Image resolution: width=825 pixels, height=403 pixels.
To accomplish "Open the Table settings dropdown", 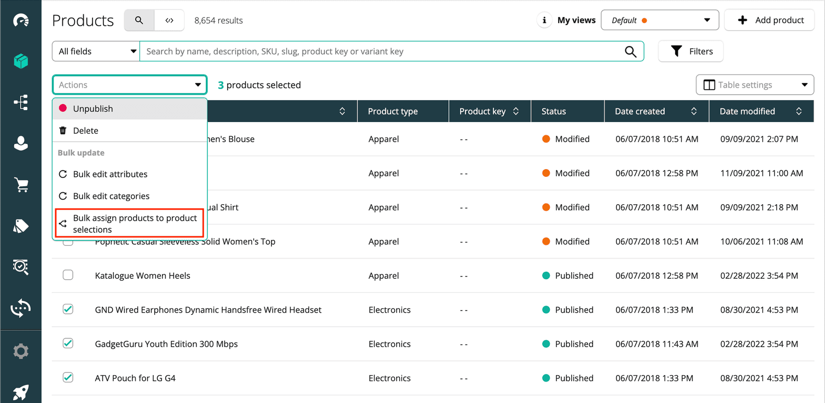I will point(754,84).
